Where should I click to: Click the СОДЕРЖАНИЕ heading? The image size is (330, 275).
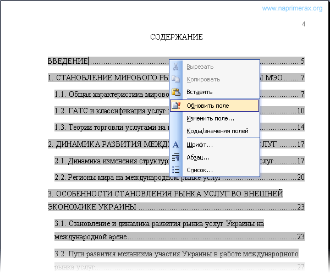[x=177, y=37]
